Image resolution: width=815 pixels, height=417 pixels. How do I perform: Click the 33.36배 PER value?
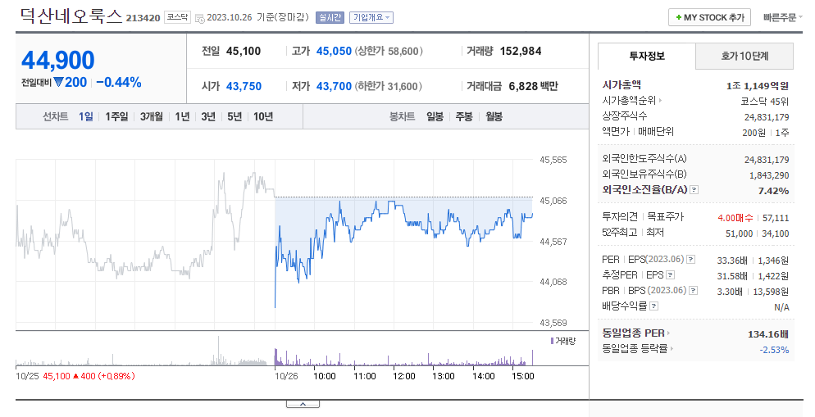[732, 261]
